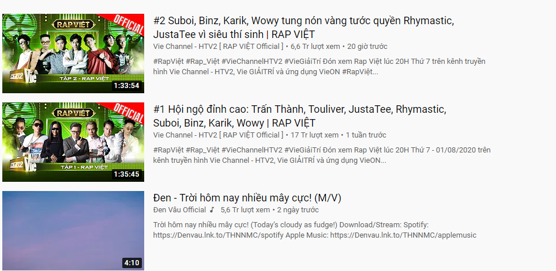This screenshot has height=271, width=556.
Task: Click the 4:10 duration badge
Action: pyautogui.click(x=132, y=263)
